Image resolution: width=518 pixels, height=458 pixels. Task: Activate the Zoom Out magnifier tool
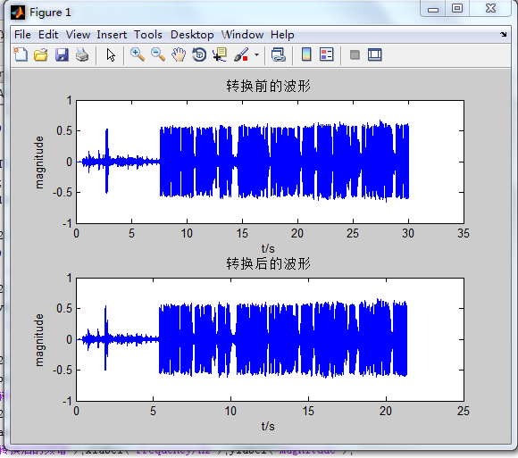[158, 54]
